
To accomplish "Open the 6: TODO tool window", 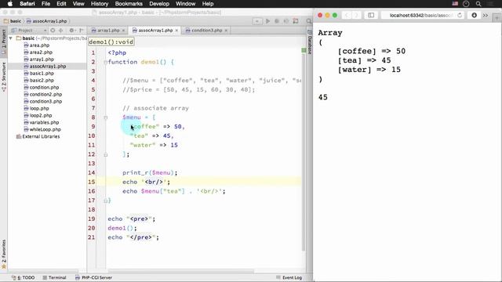I will click(23, 277).
